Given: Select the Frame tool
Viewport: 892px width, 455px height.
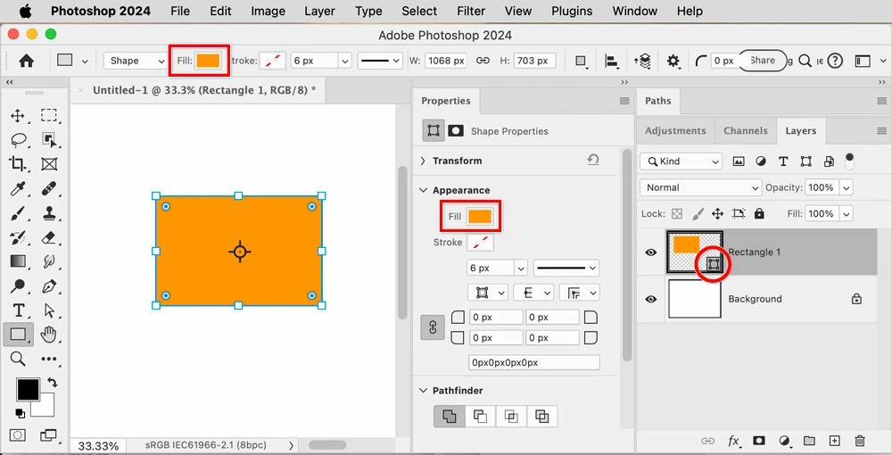Looking at the screenshot, I should click(49, 164).
